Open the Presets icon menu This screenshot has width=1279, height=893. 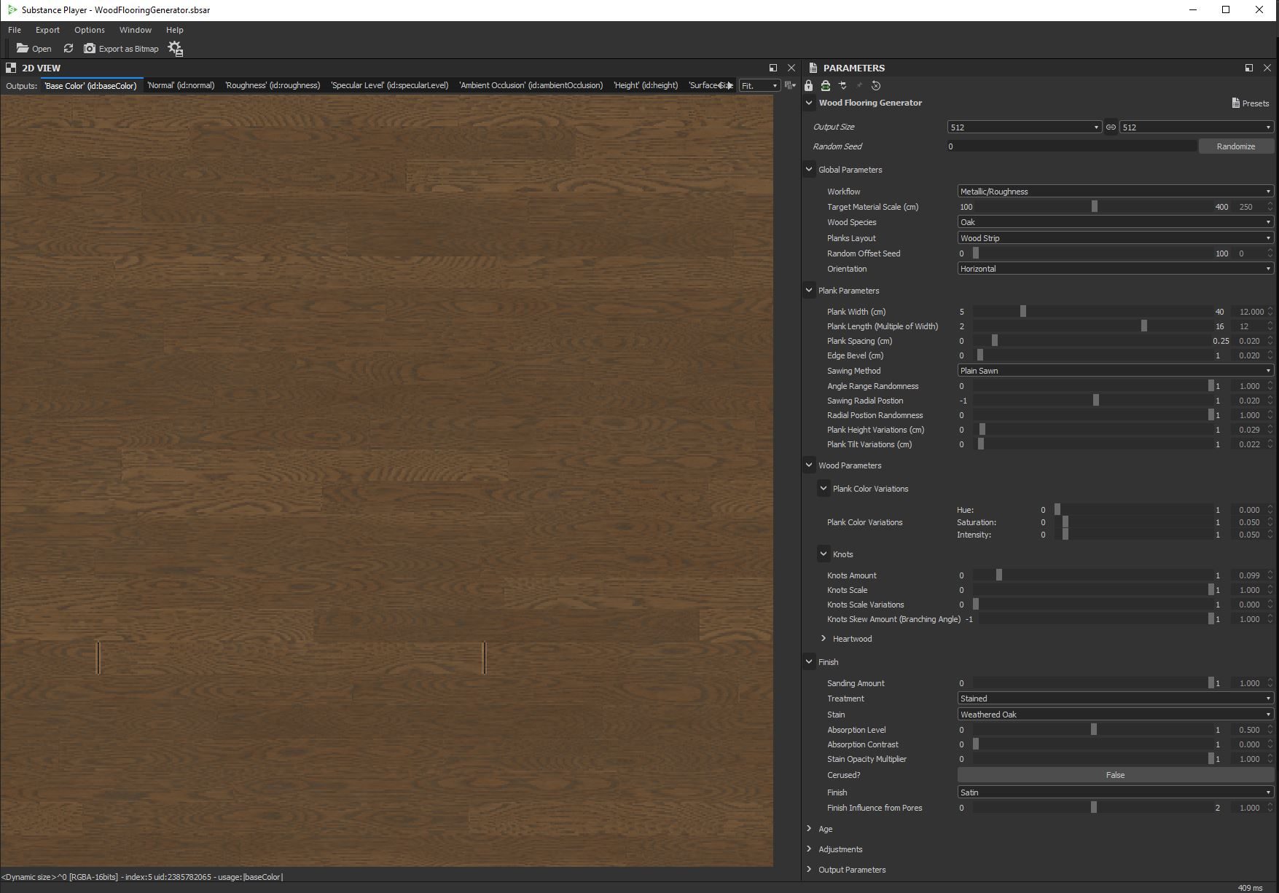coord(1251,103)
